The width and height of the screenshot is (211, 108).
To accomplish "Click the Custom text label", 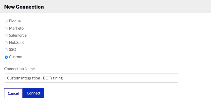I will 16,57.
